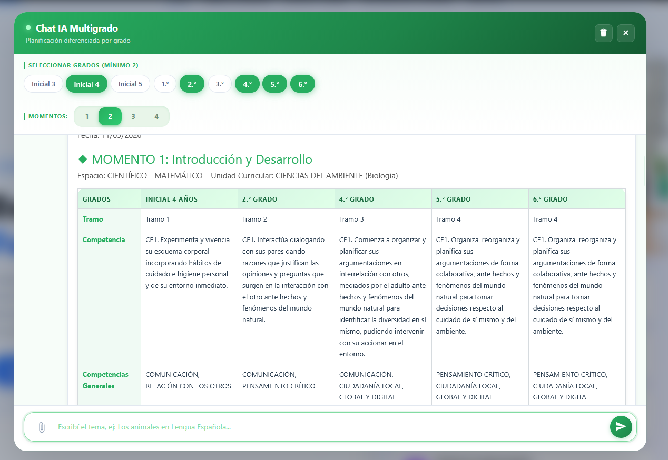Deselect the 2.° grade chip
The height and width of the screenshot is (460, 668).
pos(192,84)
